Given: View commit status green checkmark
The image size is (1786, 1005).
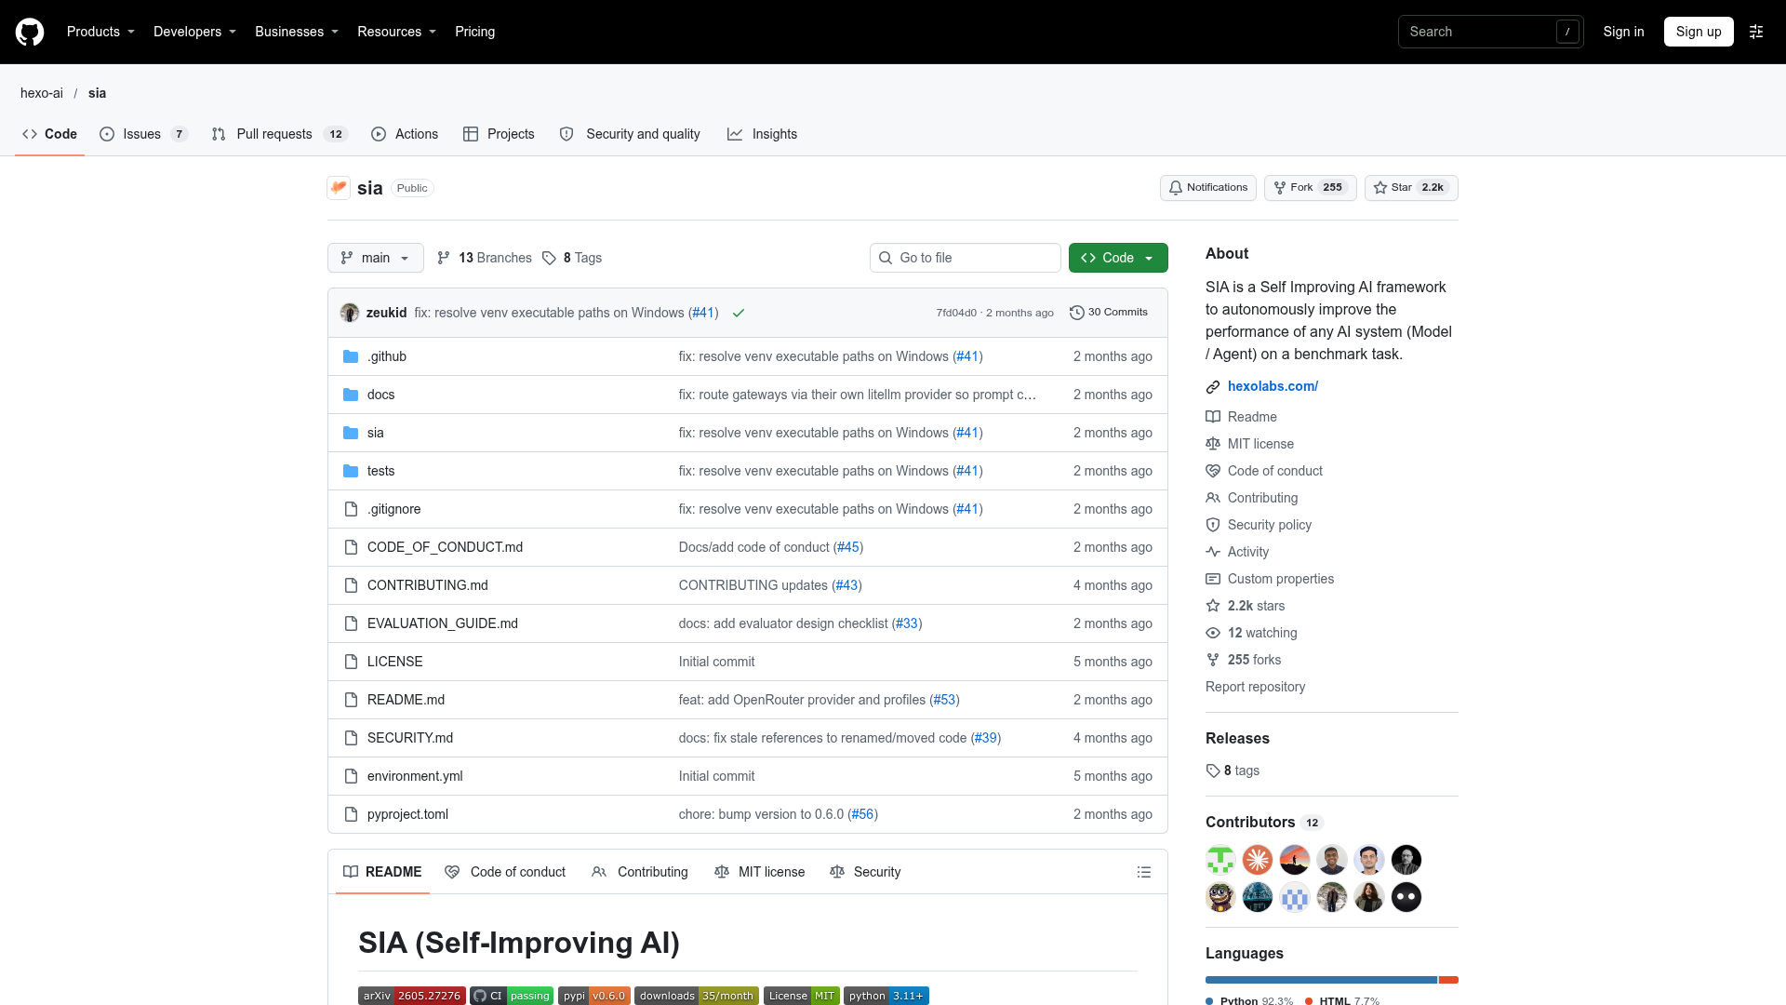Looking at the screenshot, I should [739, 313].
